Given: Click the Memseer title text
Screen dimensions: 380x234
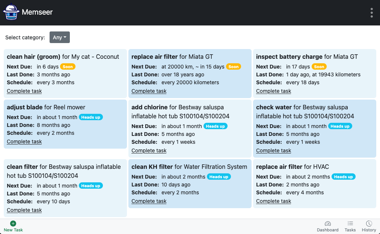Looking at the screenshot, I should coord(37,12).
